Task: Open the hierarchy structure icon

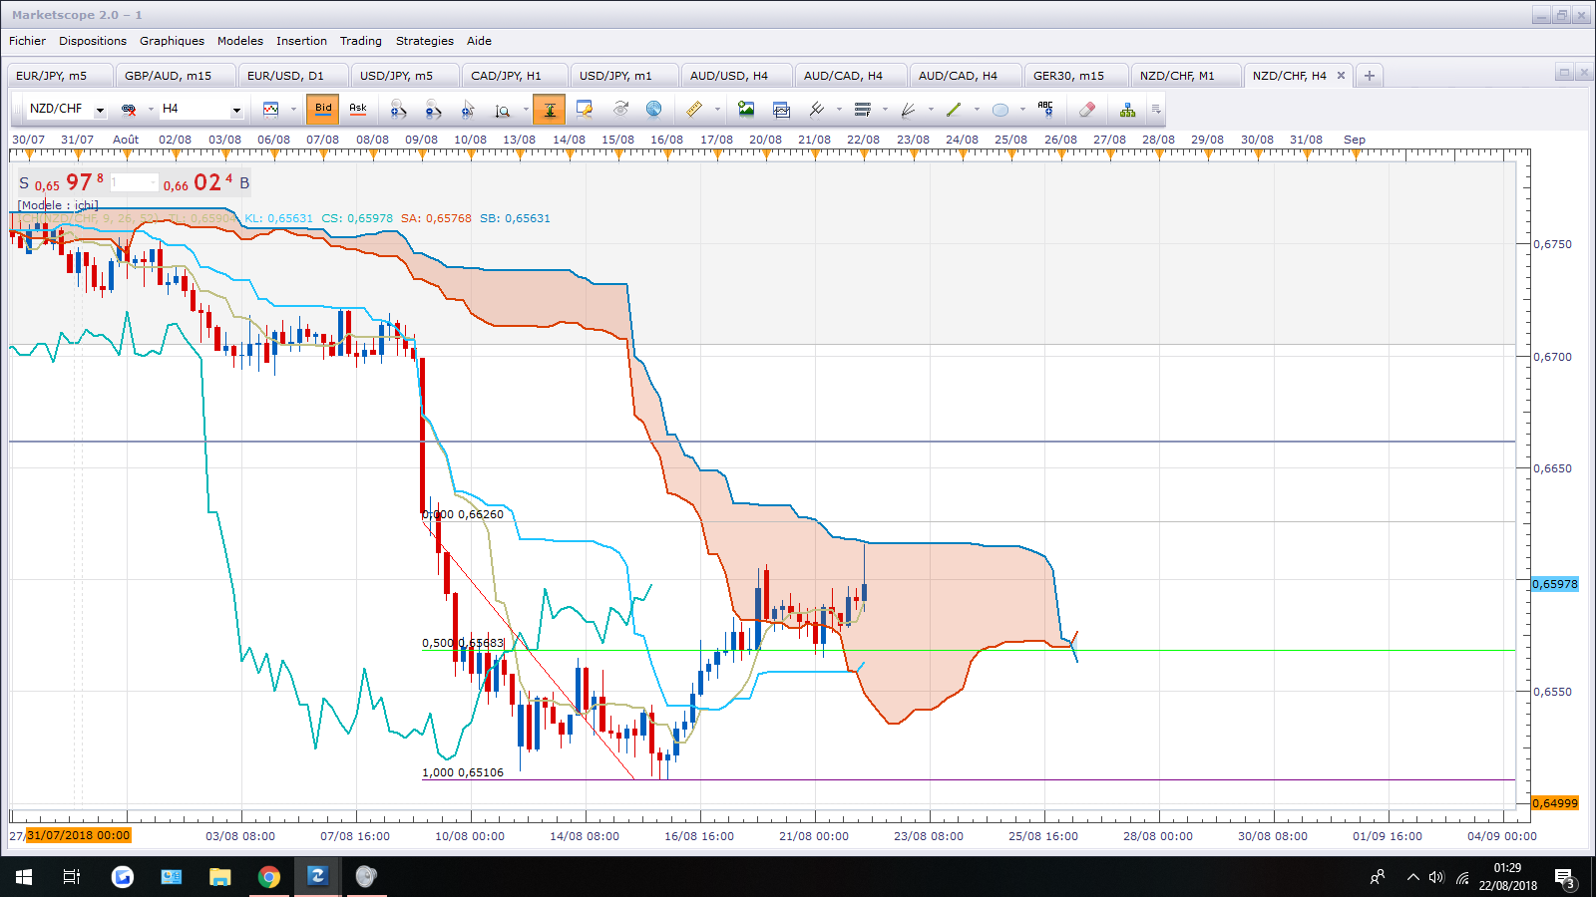Action: click(x=1127, y=110)
